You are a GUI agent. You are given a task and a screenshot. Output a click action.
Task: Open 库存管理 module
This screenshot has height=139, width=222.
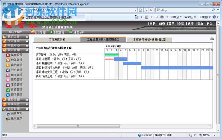14,75
